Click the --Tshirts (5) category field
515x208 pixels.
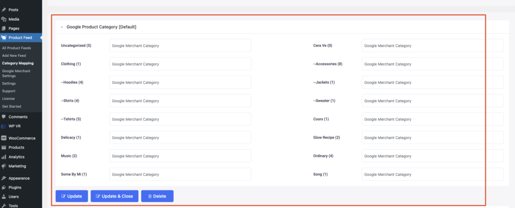(181, 119)
